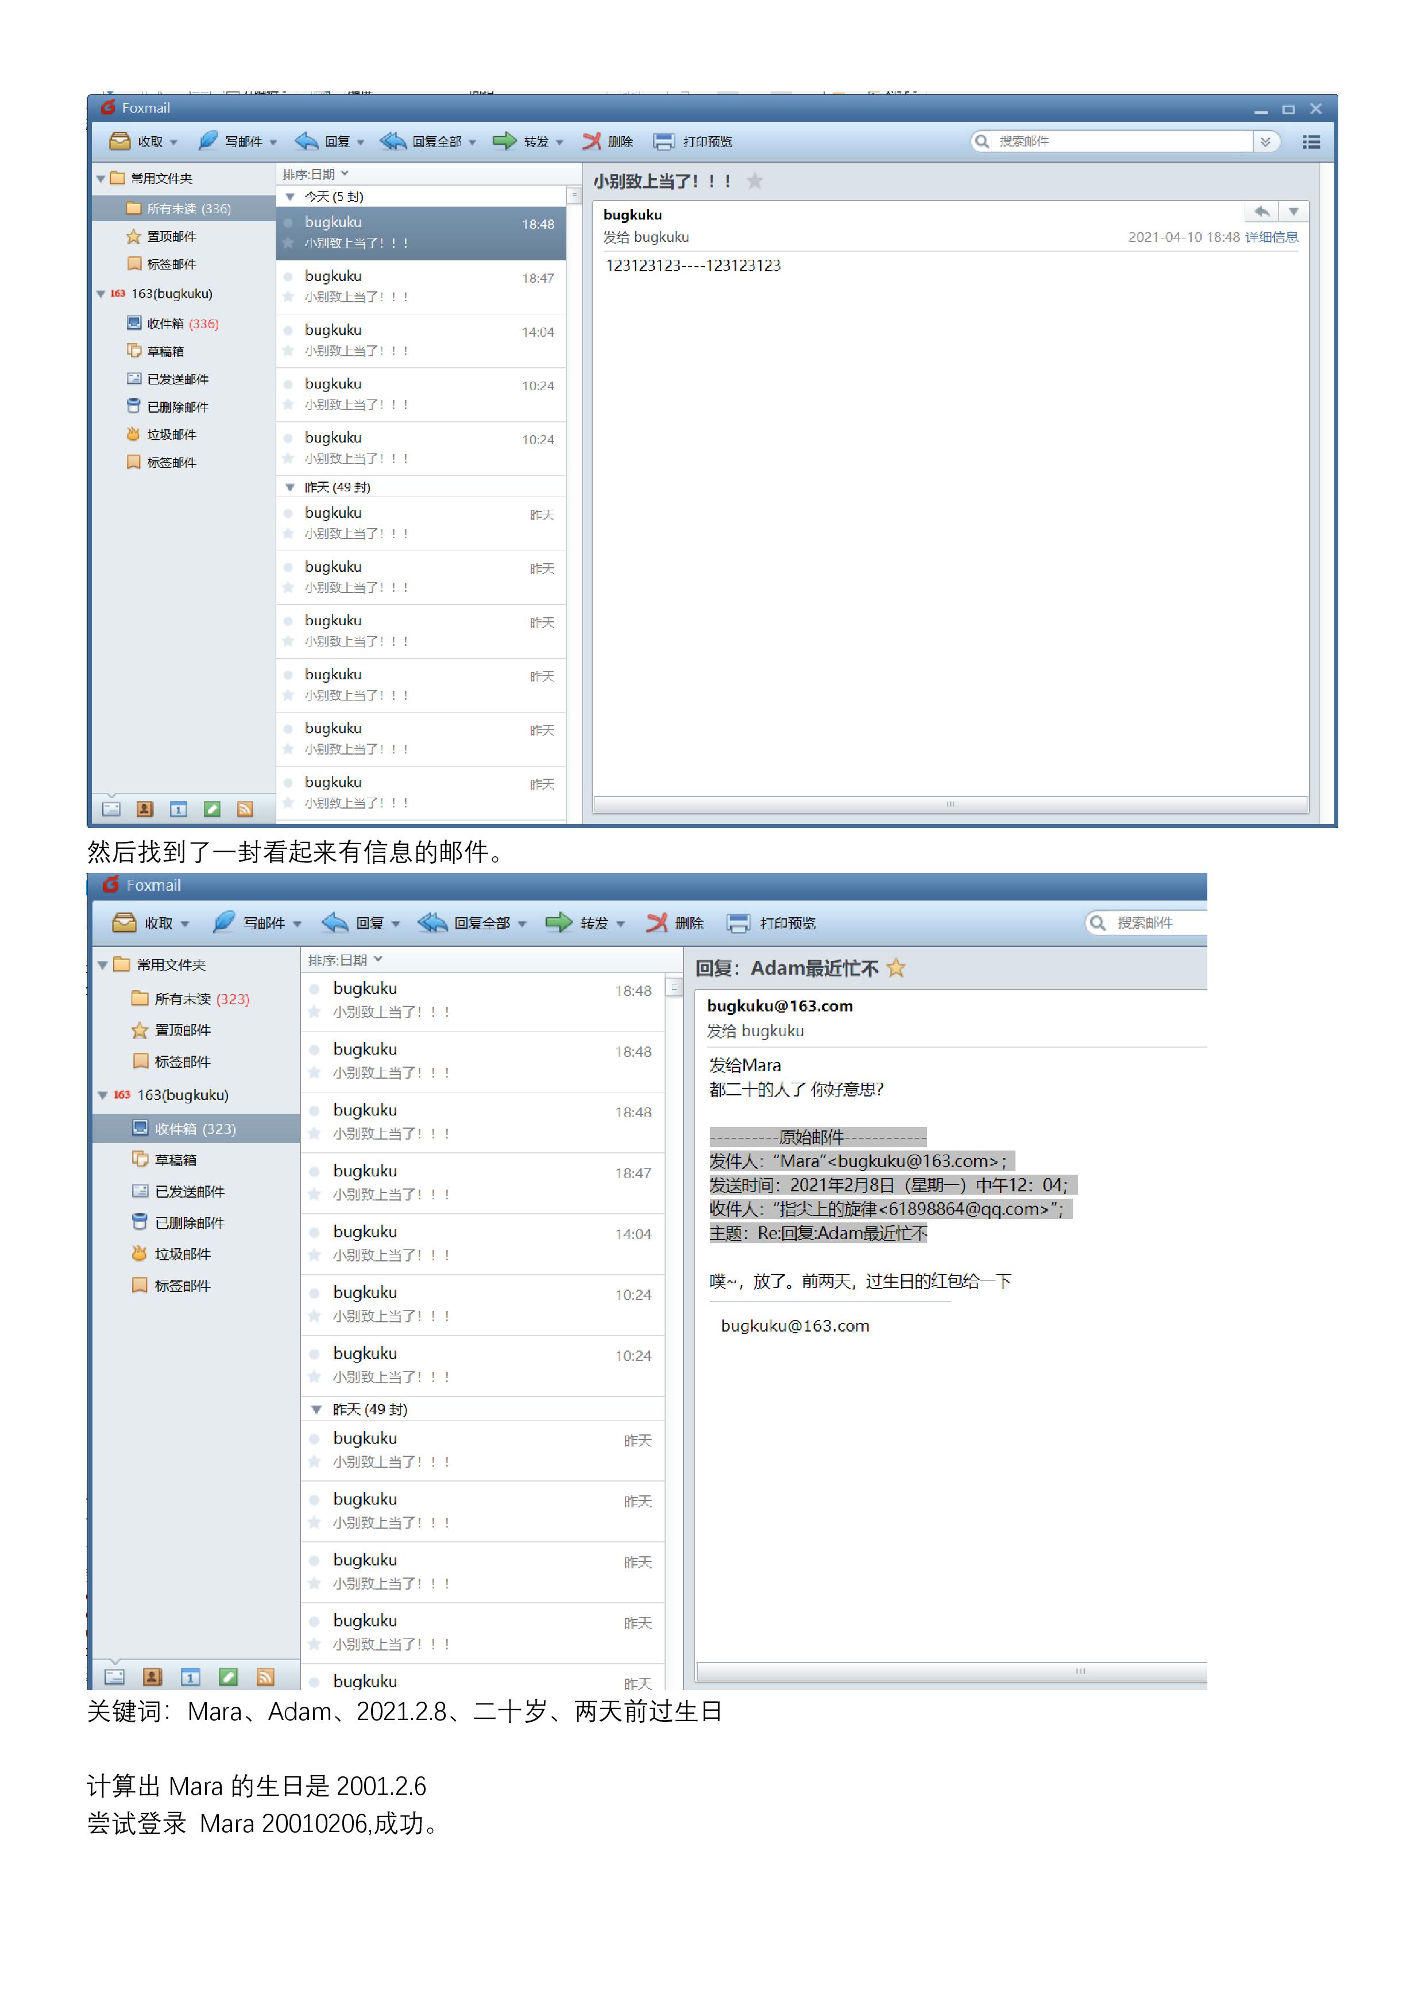The image size is (1425, 2016).
Task: Star the 14:04 email in lower mail list
Action: (314, 1255)
